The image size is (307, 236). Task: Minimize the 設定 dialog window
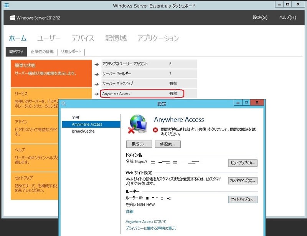coord(238,103)
